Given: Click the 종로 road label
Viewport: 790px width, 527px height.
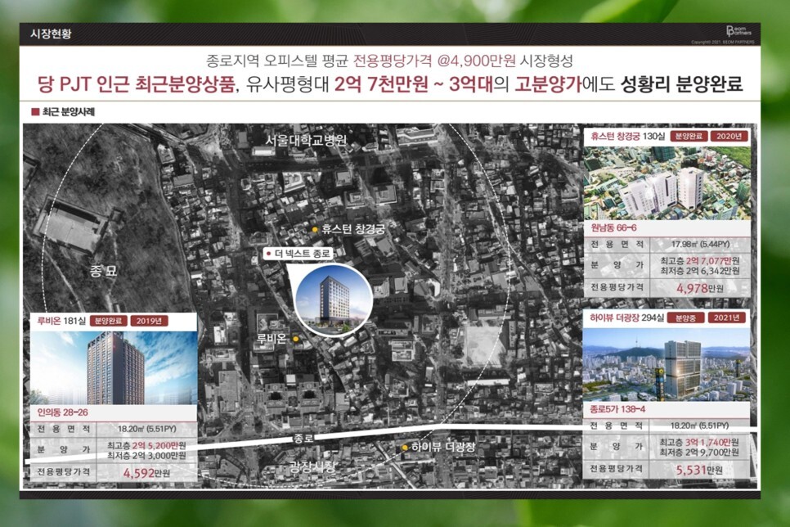Looking at the screenshot, I should pos(303,439).
